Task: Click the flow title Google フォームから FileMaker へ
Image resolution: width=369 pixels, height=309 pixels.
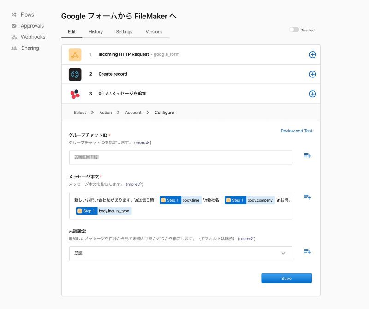Action: pos(119,16)
